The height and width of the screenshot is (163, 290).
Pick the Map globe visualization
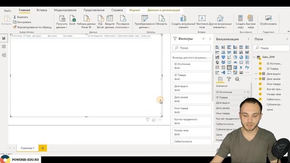point(217,62)
